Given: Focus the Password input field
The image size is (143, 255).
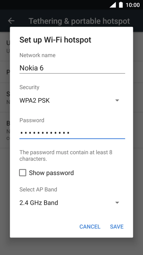Looking at the screenshot, I should tap(72, 133).
